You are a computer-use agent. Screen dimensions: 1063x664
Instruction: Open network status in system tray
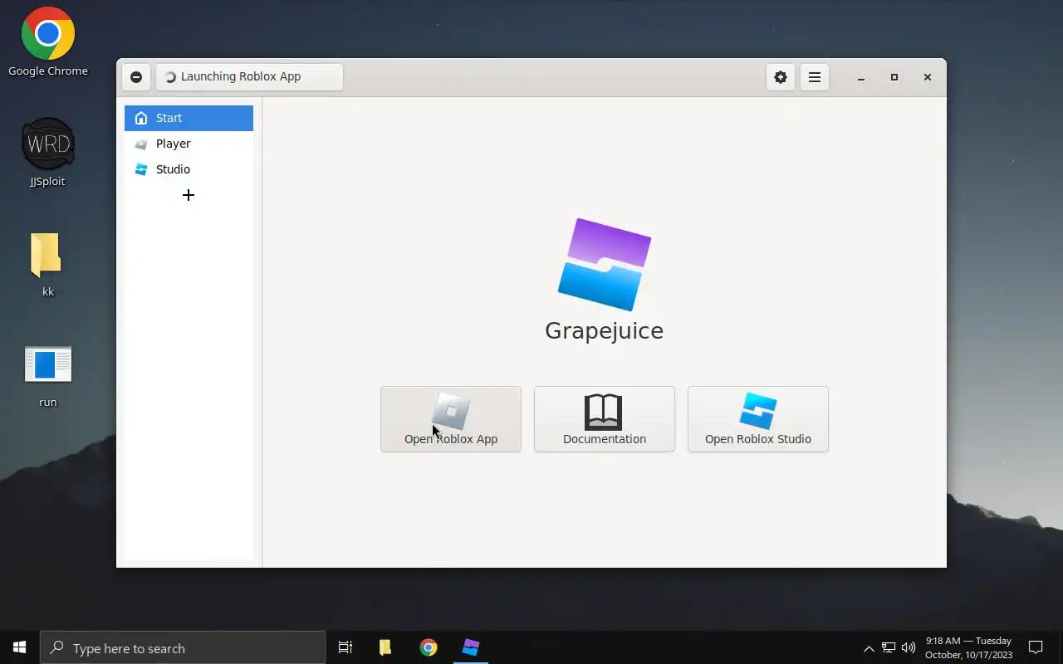coord(889,647)
